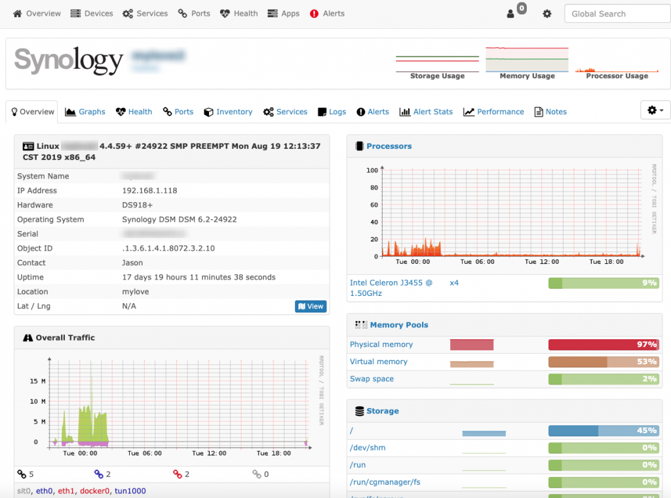Viewport: 671px width, 498px height.
Task: Click the Processors chip icon
Action: tap(360, 146)
